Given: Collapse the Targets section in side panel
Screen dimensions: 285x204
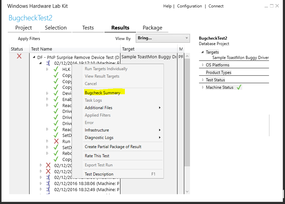Looking at the screenshot, I should pyautogui.click(x=203, y=52).
